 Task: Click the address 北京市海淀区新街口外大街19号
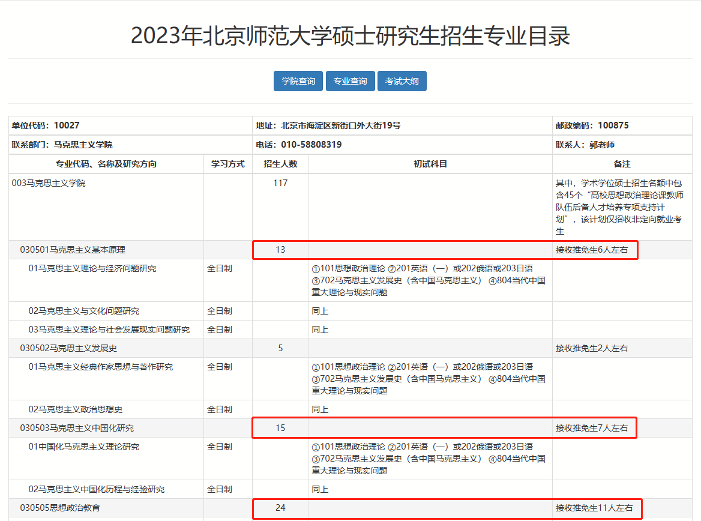point(341,125)
